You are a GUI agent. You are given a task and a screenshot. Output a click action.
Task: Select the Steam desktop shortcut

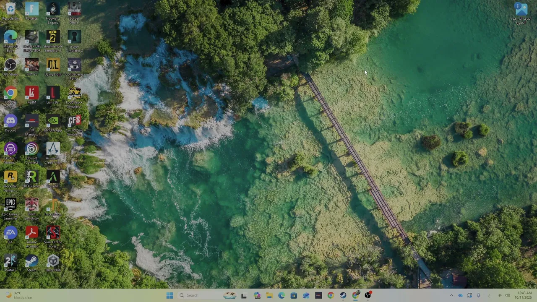click(x=31, y=264)
